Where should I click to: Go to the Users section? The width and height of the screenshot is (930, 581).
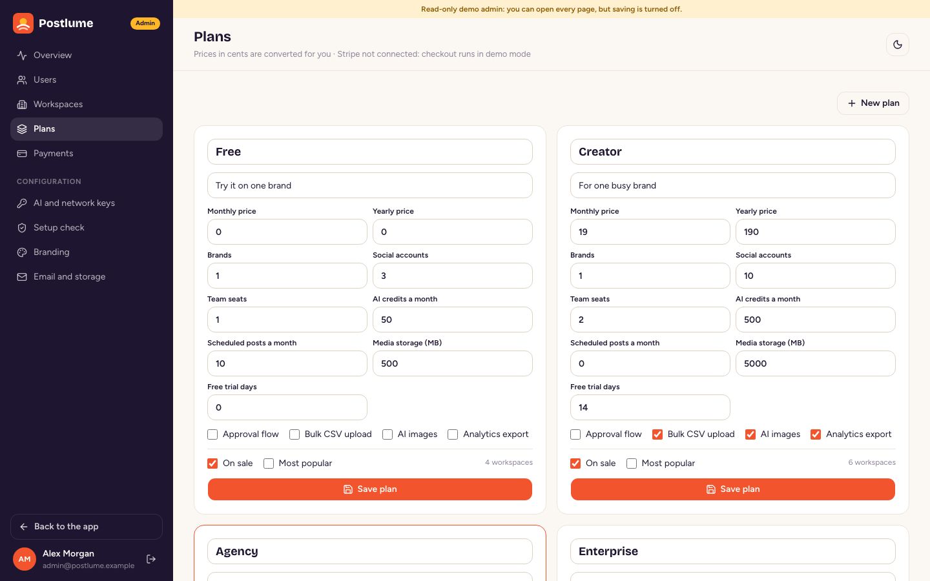click(x=87, y=80)
